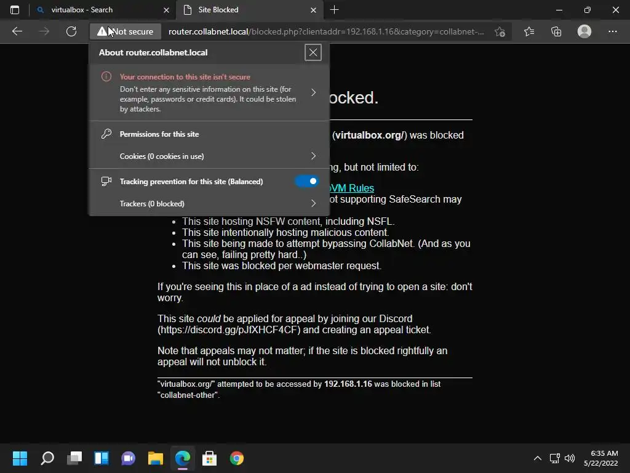
Task: Open the tab actions menu icon
Action: [15, 10]
